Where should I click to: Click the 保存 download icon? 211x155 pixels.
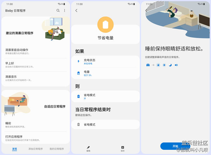[x=122, y=148]
